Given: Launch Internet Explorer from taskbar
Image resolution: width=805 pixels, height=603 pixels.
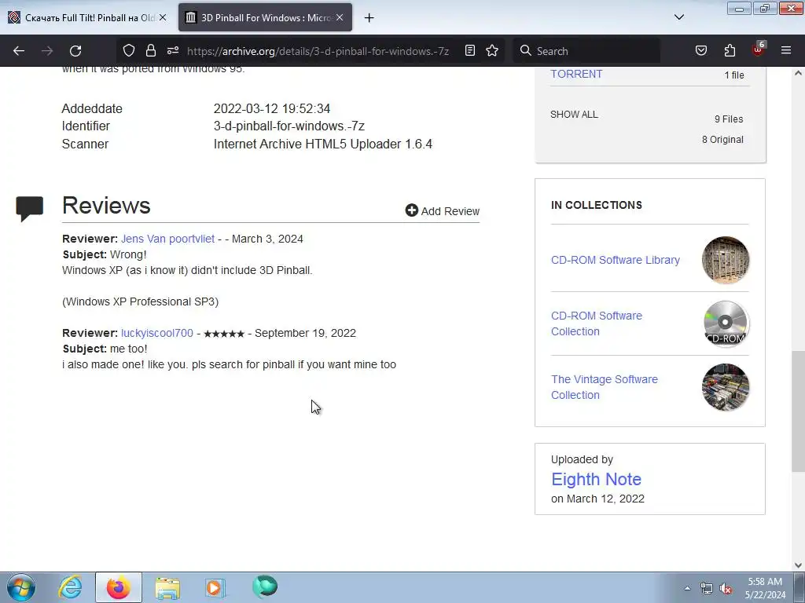Looking at the screenshot, I should point(70,587).
